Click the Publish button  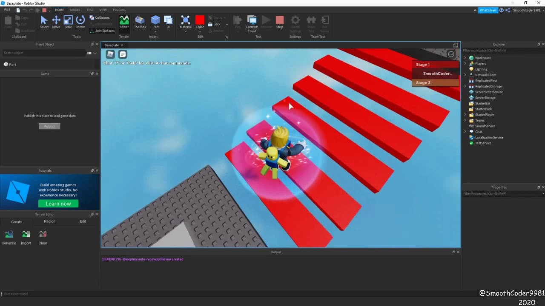[x=50, y=126]
